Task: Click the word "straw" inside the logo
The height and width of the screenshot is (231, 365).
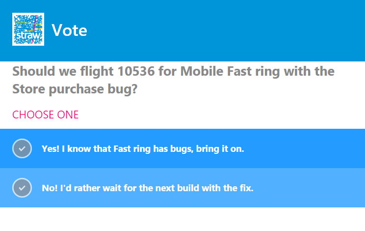Action: [x=28, y=36]
